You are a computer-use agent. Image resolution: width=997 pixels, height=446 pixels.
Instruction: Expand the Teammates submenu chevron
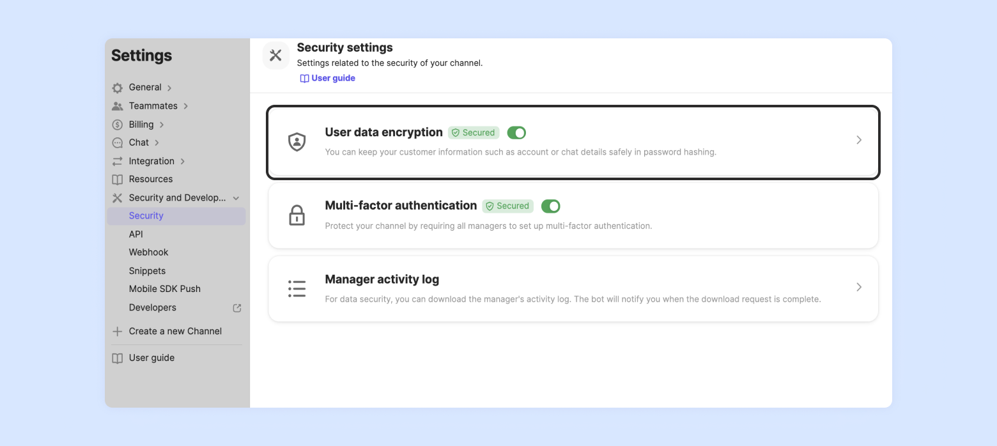(x=186, y=106)
